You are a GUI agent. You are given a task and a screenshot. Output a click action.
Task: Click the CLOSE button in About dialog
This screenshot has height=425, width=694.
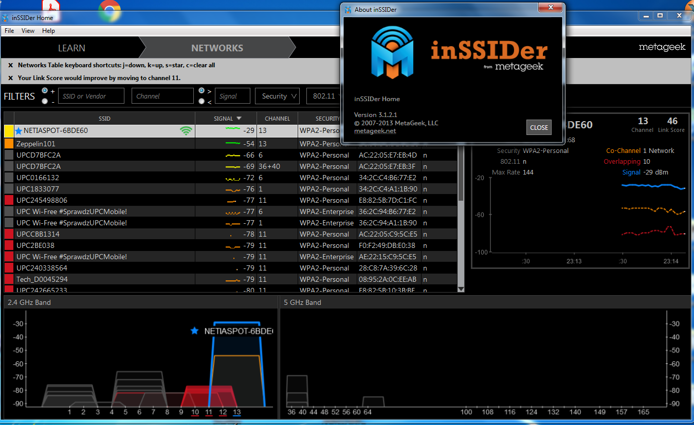(x=539, y=127)
